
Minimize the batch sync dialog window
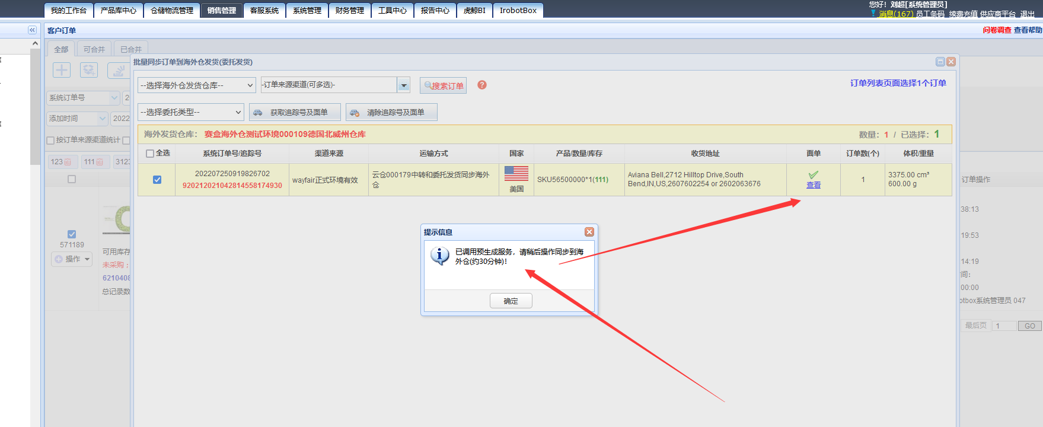(940, 62)
